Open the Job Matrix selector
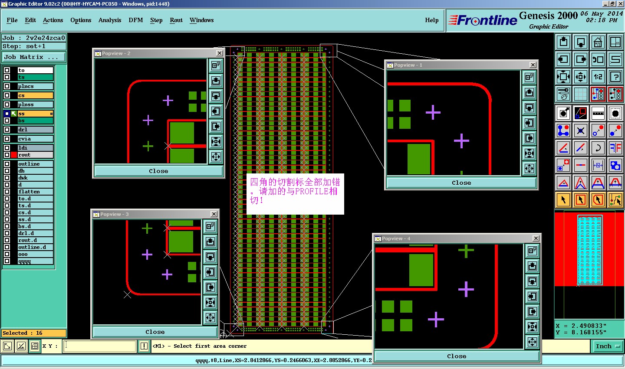The image size is (625, 369). (x=34, y=57)
